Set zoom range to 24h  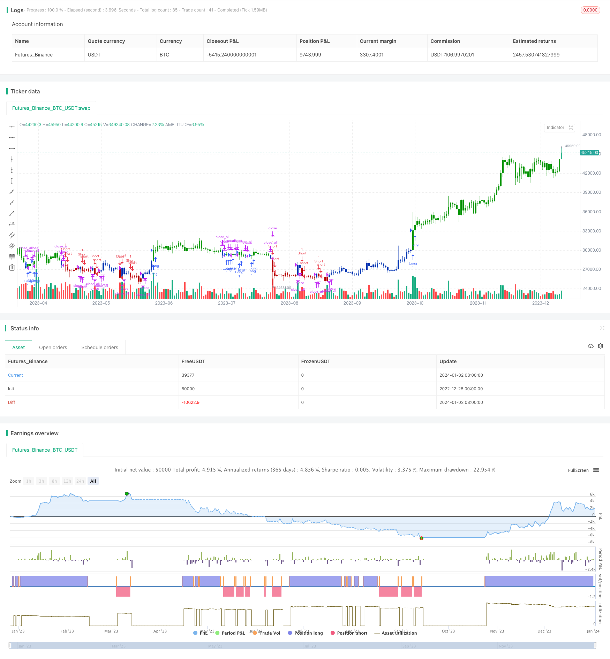(80, 481)
